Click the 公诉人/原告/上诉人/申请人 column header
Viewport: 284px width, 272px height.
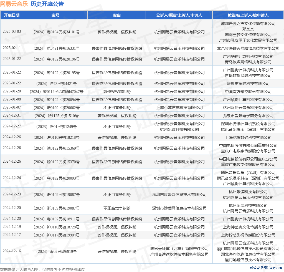[x=179, y=15]
